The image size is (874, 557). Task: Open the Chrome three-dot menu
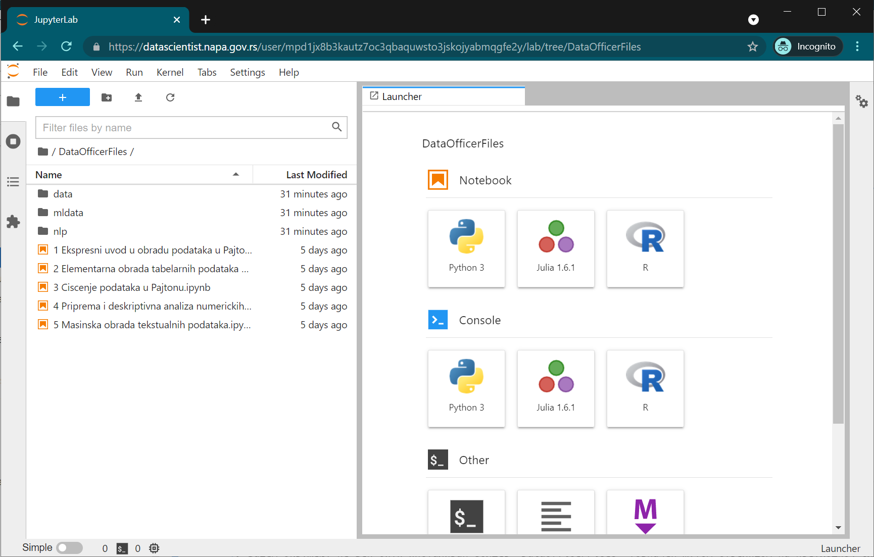(857, 46)
